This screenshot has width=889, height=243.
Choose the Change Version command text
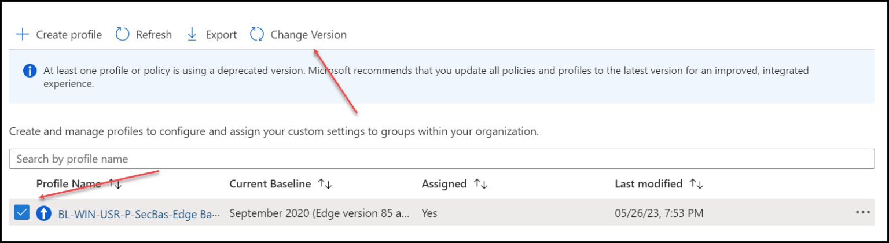(308, 35)
